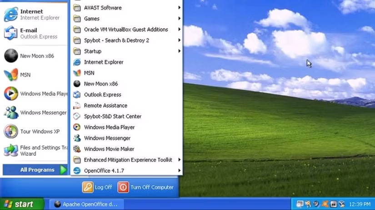Expand Oracle VM VirtualBox Guest Additions arrow
The image size is (375, 210).
(179, 29)
